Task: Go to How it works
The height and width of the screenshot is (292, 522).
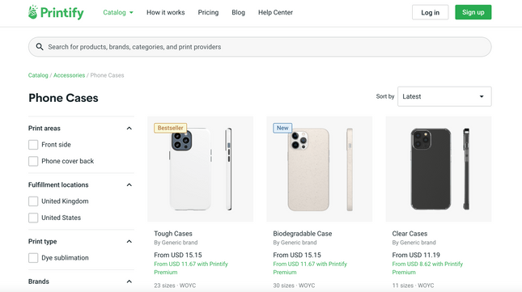Action: point(165,13)
